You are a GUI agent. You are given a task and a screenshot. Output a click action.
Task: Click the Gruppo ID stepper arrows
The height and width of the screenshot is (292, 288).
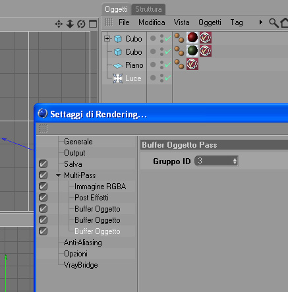235,161
